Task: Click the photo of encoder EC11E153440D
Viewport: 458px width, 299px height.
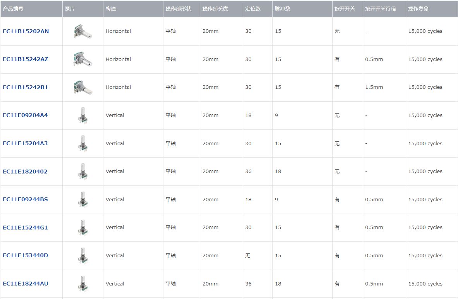Action: (x=83, y=256)
